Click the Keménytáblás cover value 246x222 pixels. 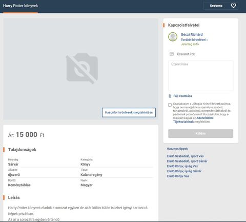pos(19,185)
